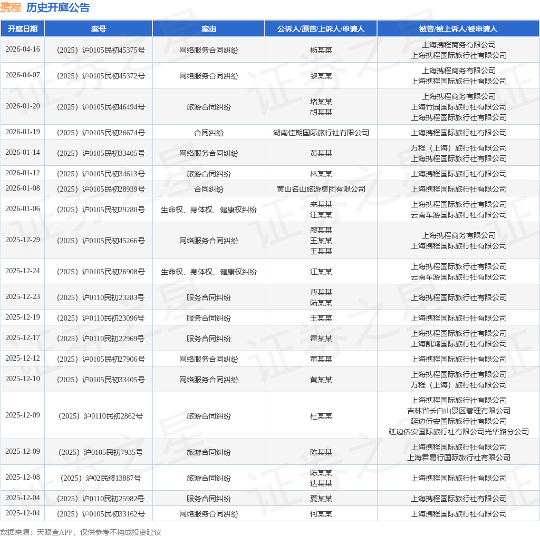This screenshot has width=540, height=537.
Task: Click plaintiff 林某某
Action: [321, 174]
